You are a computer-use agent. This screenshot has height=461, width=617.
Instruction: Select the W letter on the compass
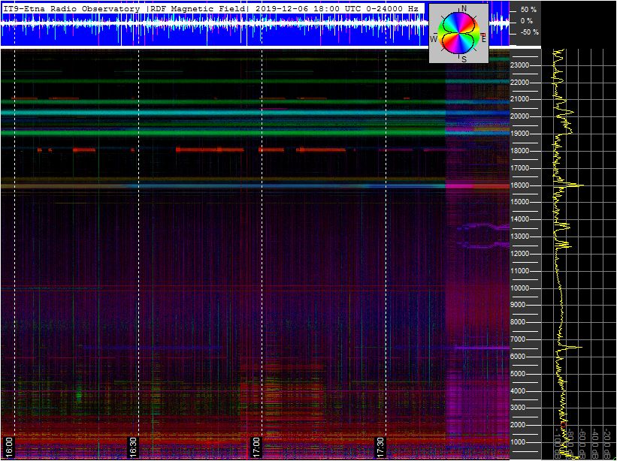point(434,39)
